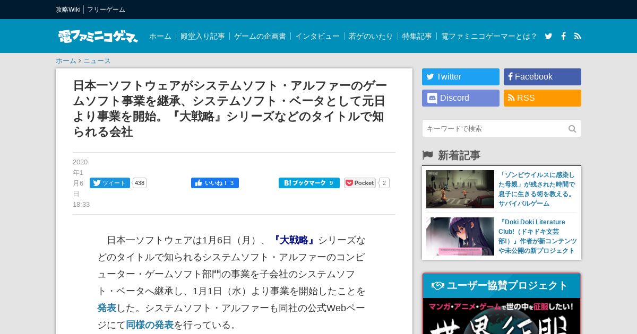Open the 『Doki Doki Literature Club!』 article link
The width and height of the screenshot is (637, 334).
click(537, 236)
